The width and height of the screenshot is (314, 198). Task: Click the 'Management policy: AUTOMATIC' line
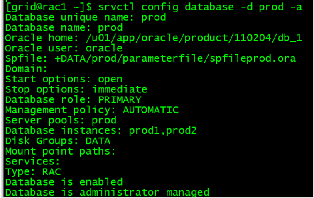pos(91,110)
